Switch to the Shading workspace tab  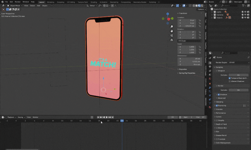point(93,2)
